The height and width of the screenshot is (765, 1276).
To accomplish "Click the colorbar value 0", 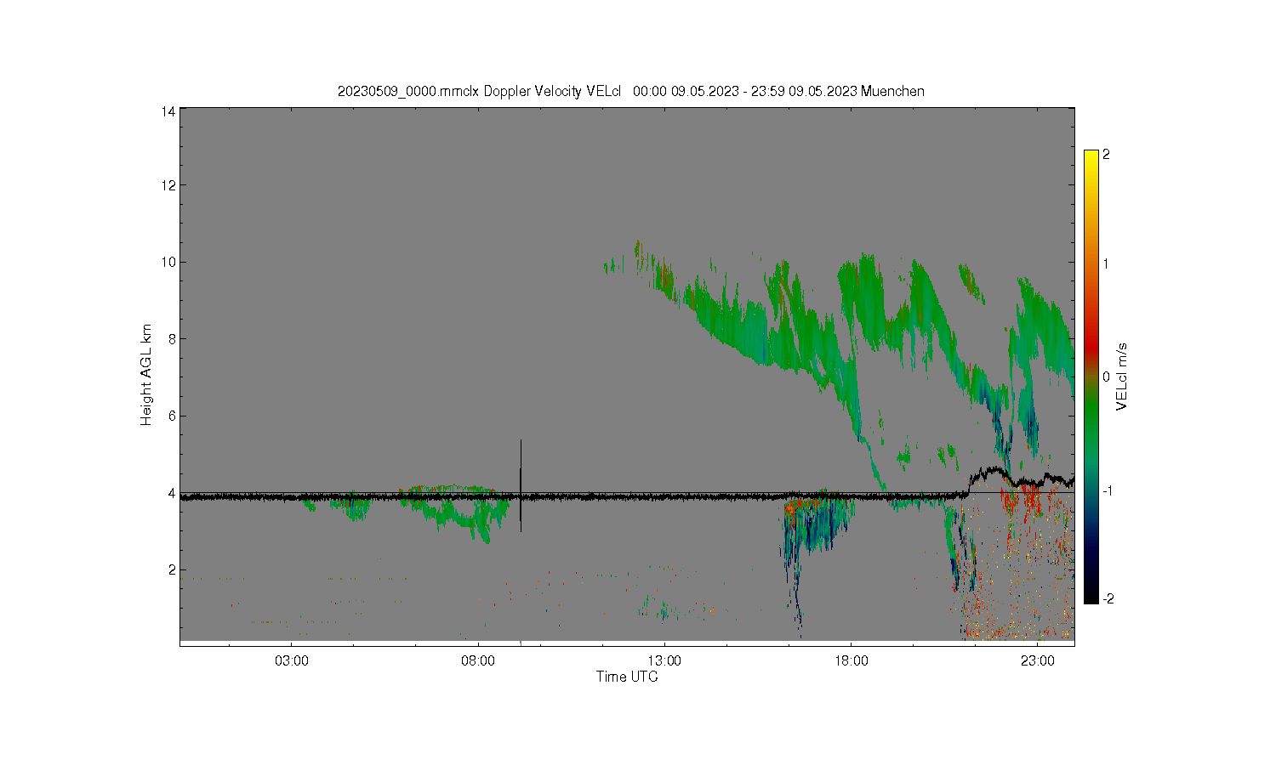I will [1106, 377].
